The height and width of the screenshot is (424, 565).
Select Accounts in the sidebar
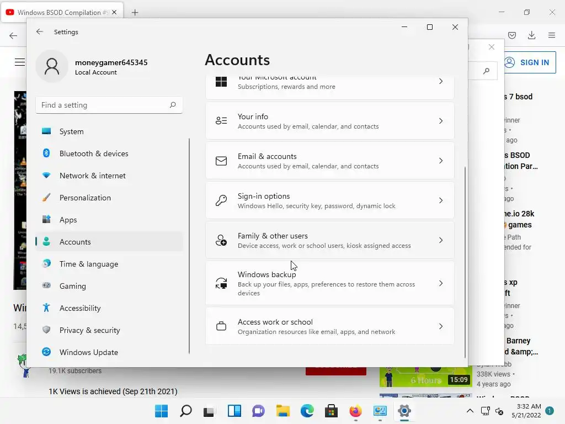click(109, 242)
